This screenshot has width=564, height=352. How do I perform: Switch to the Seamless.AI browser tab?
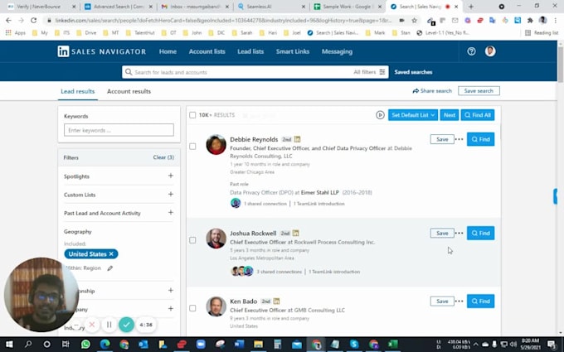tap(271, 7)
